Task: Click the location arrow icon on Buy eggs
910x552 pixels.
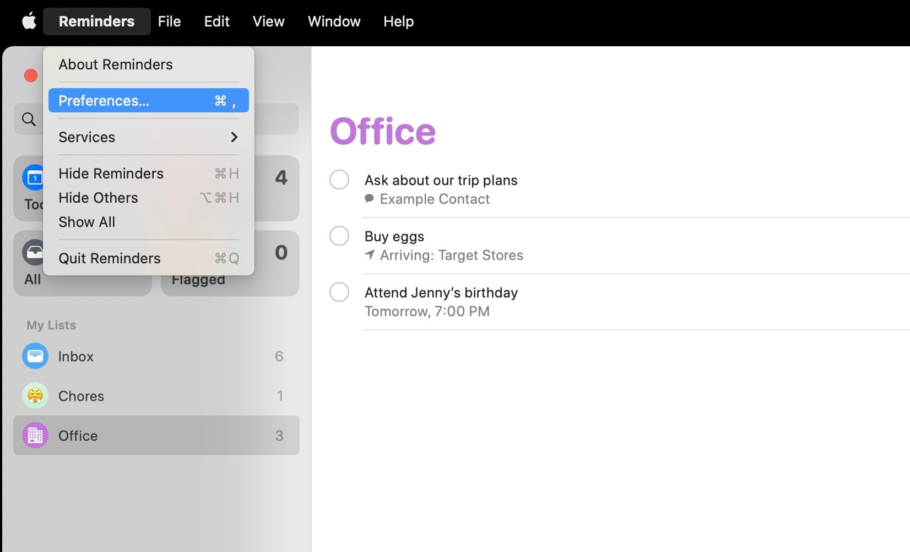Action: (369, 255)
